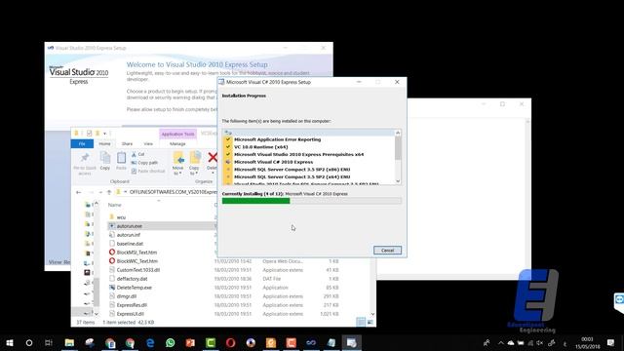The height and width of the screenshot is (351, 624).
Task: Launch Opera browser from the taskbar
Action: tap(231, 342)
